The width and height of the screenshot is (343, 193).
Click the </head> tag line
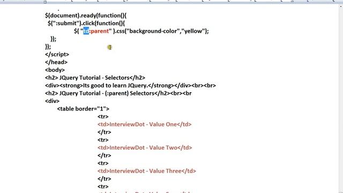(x=56, y=62)
